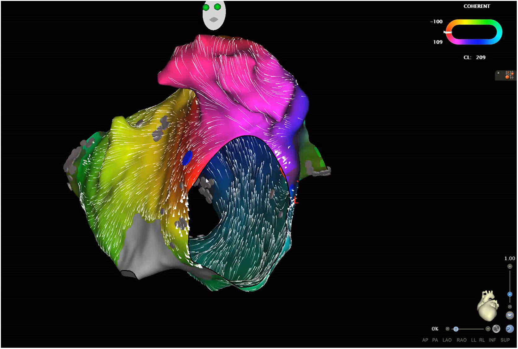Switch to PA view
The height and width of the screenshot is (349, 518).
[x=435, y=340]
